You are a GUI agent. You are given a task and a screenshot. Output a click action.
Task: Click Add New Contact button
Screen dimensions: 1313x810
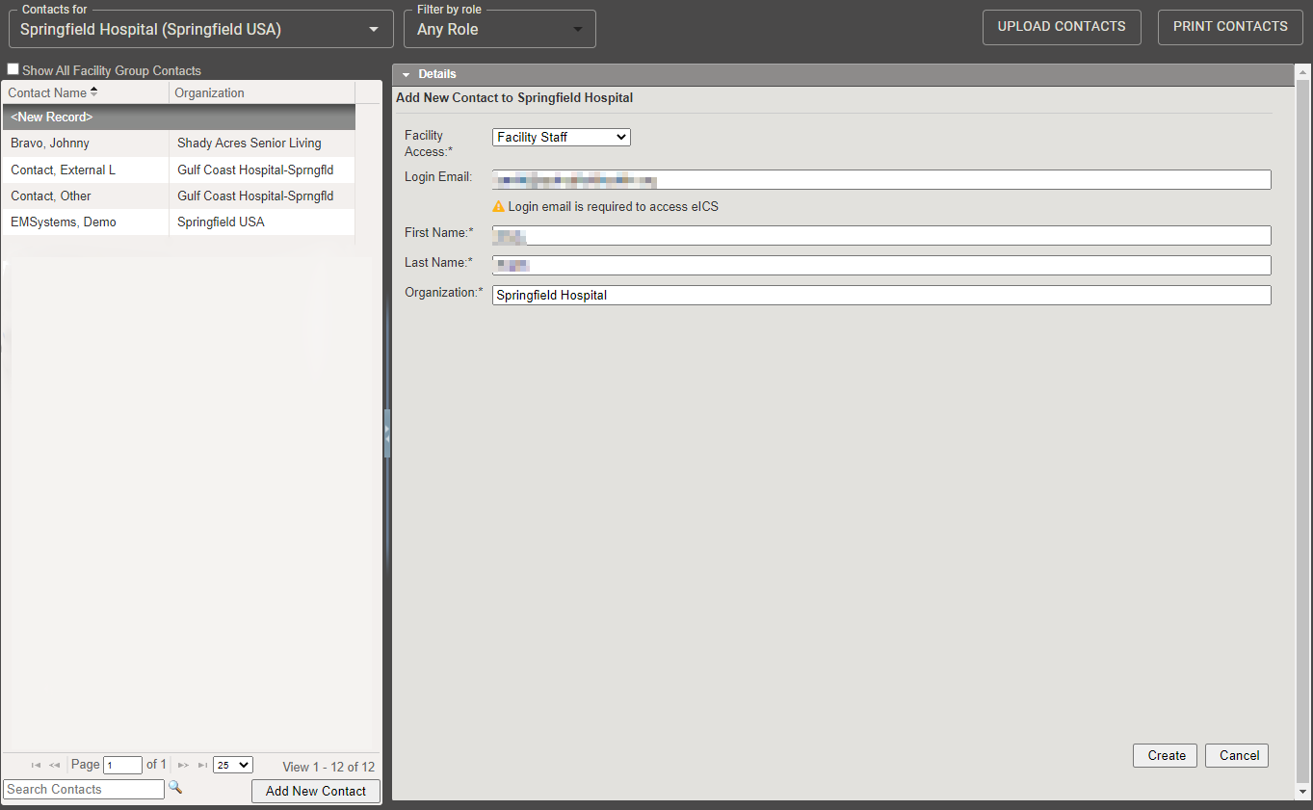click(316, 791)
